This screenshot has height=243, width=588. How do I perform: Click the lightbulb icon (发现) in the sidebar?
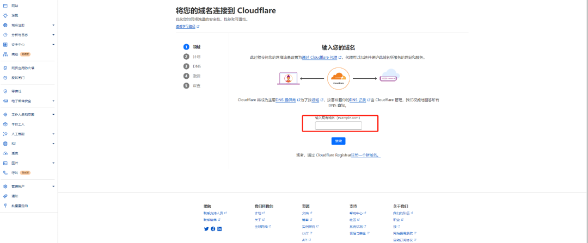5,15
